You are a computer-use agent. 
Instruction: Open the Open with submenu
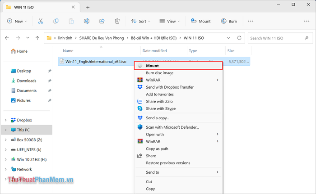click(179, 134)
